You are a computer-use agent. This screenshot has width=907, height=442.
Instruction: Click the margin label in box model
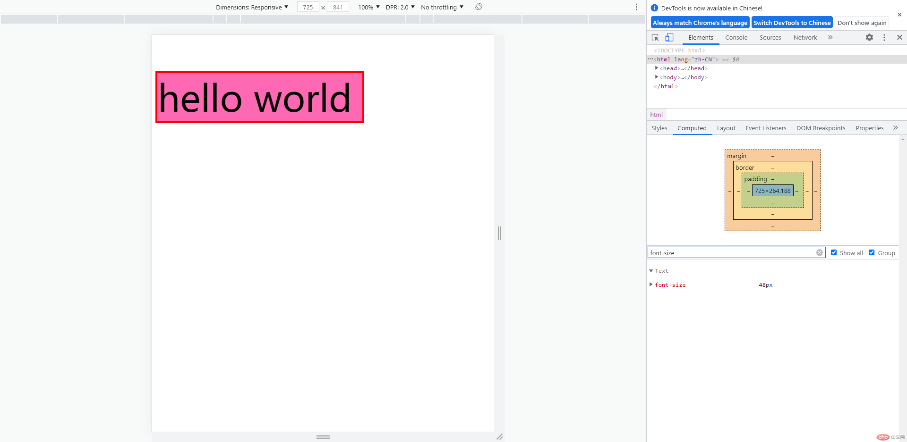(736, 156)
